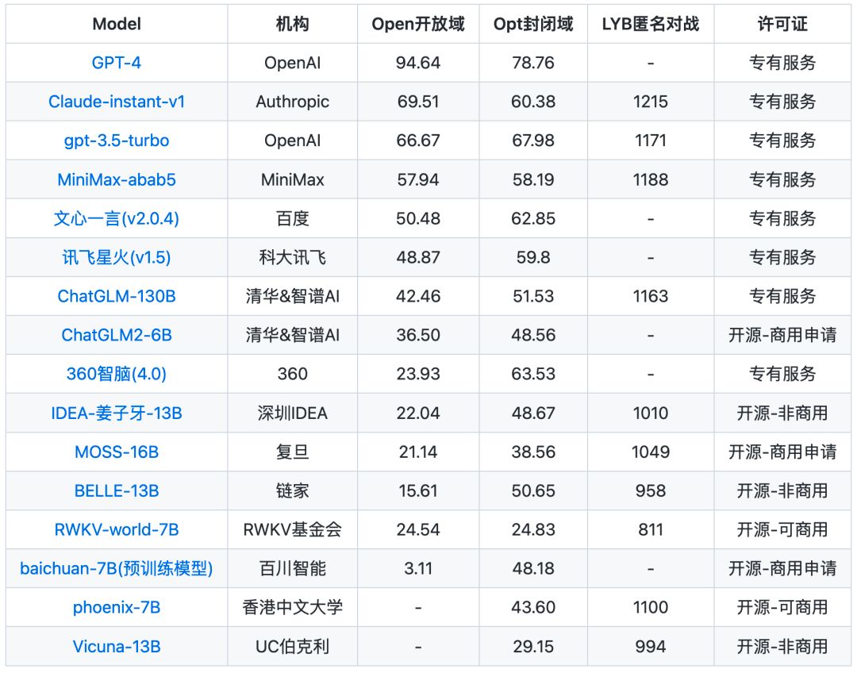Select the 1100 battle score cell
Screen dimensions: 857x673
[x=651, y=607]
